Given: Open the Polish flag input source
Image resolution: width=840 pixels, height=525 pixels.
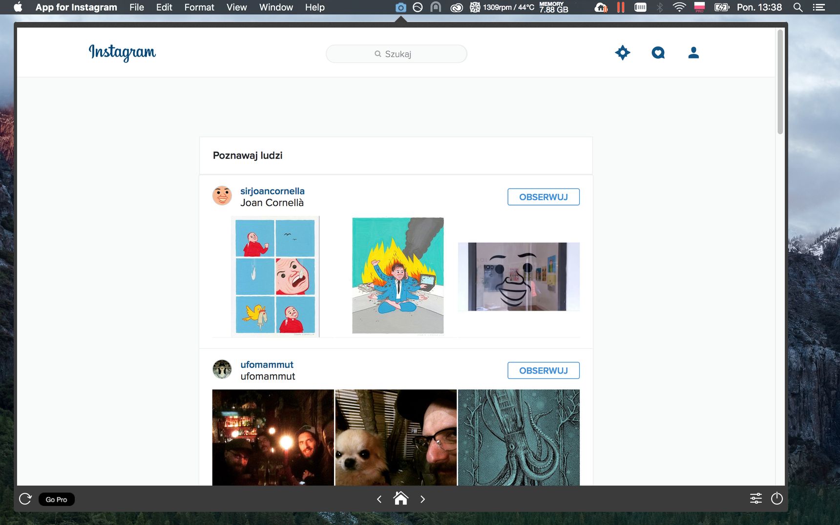Looking at the screenshot, I should 699,7.
